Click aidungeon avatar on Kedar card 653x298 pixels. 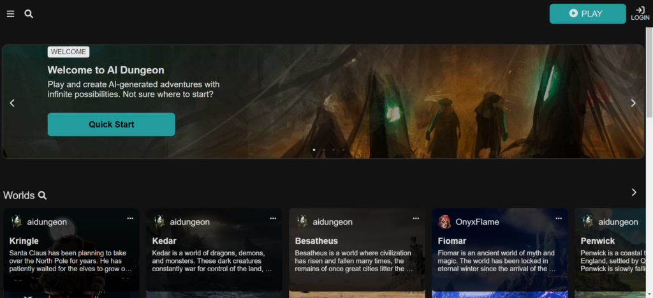pyautogui.click(x=159, y=221)
